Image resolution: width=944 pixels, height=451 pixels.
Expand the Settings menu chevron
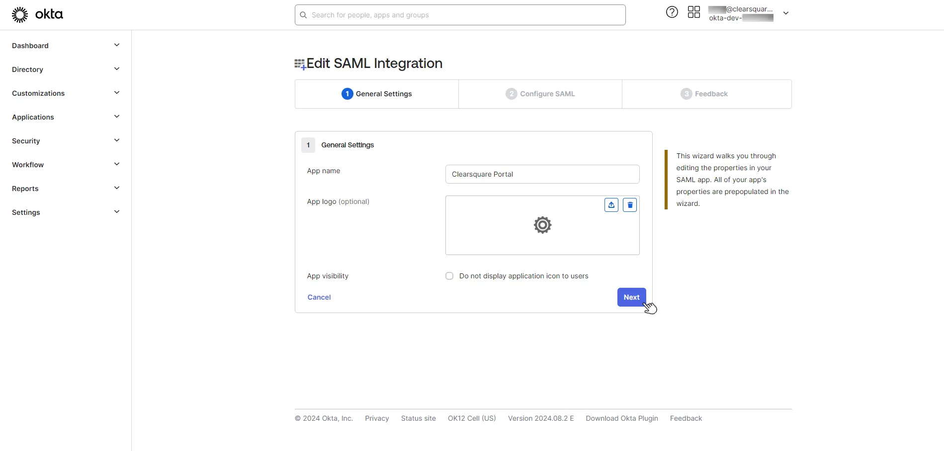[x=117, y=212]
